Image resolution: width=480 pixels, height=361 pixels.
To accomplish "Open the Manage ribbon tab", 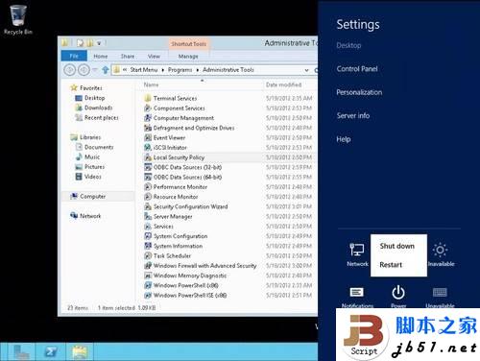I will 188,57.
